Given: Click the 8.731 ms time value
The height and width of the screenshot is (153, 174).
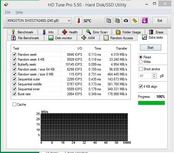Looking at the screenshot, I should pyautogui.click(x=95, y=74).
